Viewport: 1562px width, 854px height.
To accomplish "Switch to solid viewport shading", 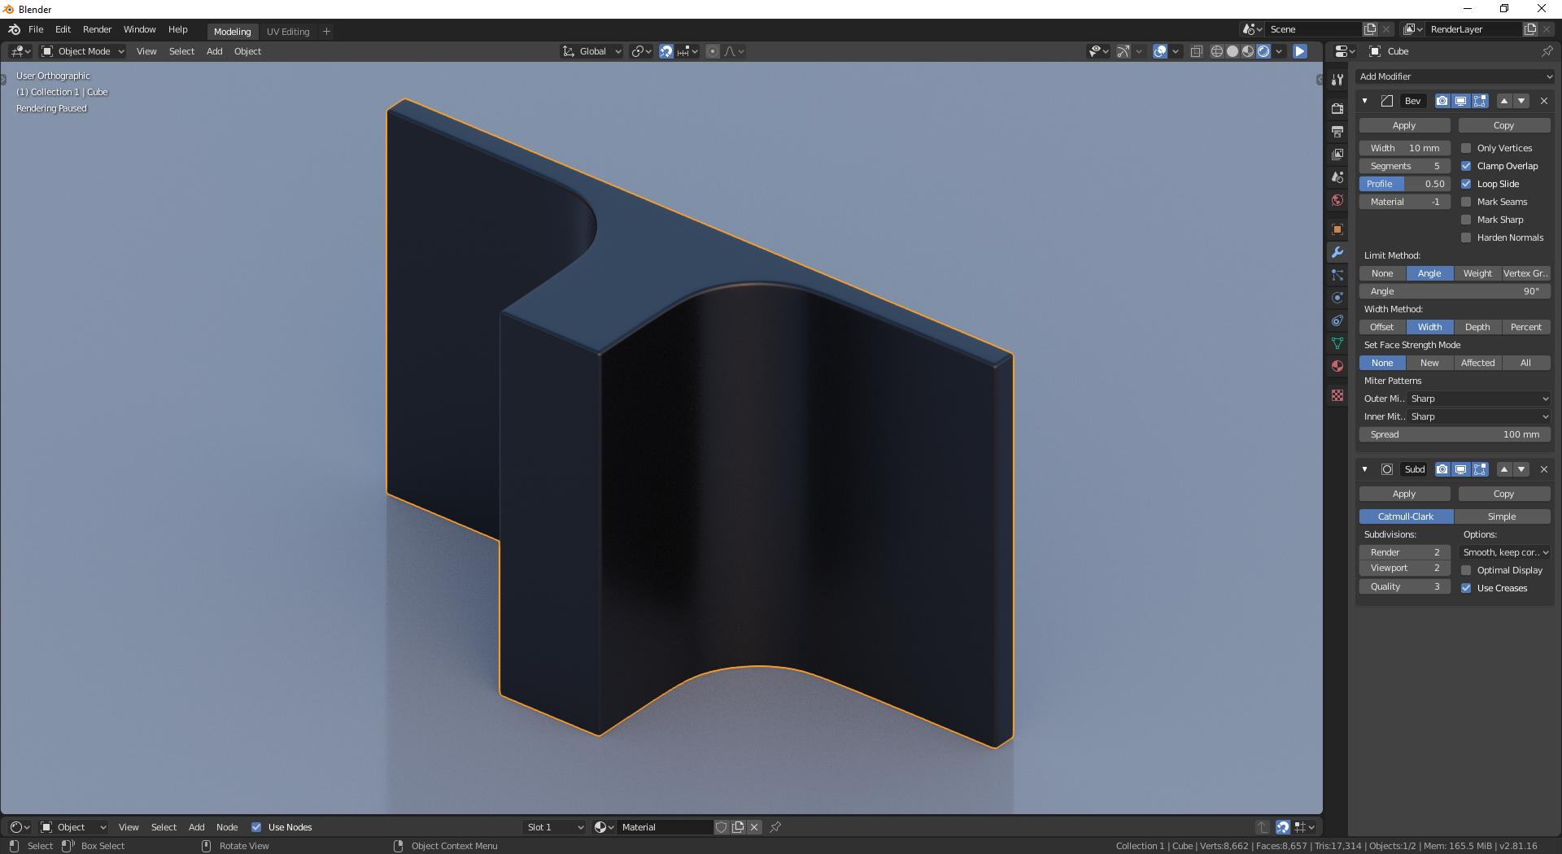I will (1233, 51).
